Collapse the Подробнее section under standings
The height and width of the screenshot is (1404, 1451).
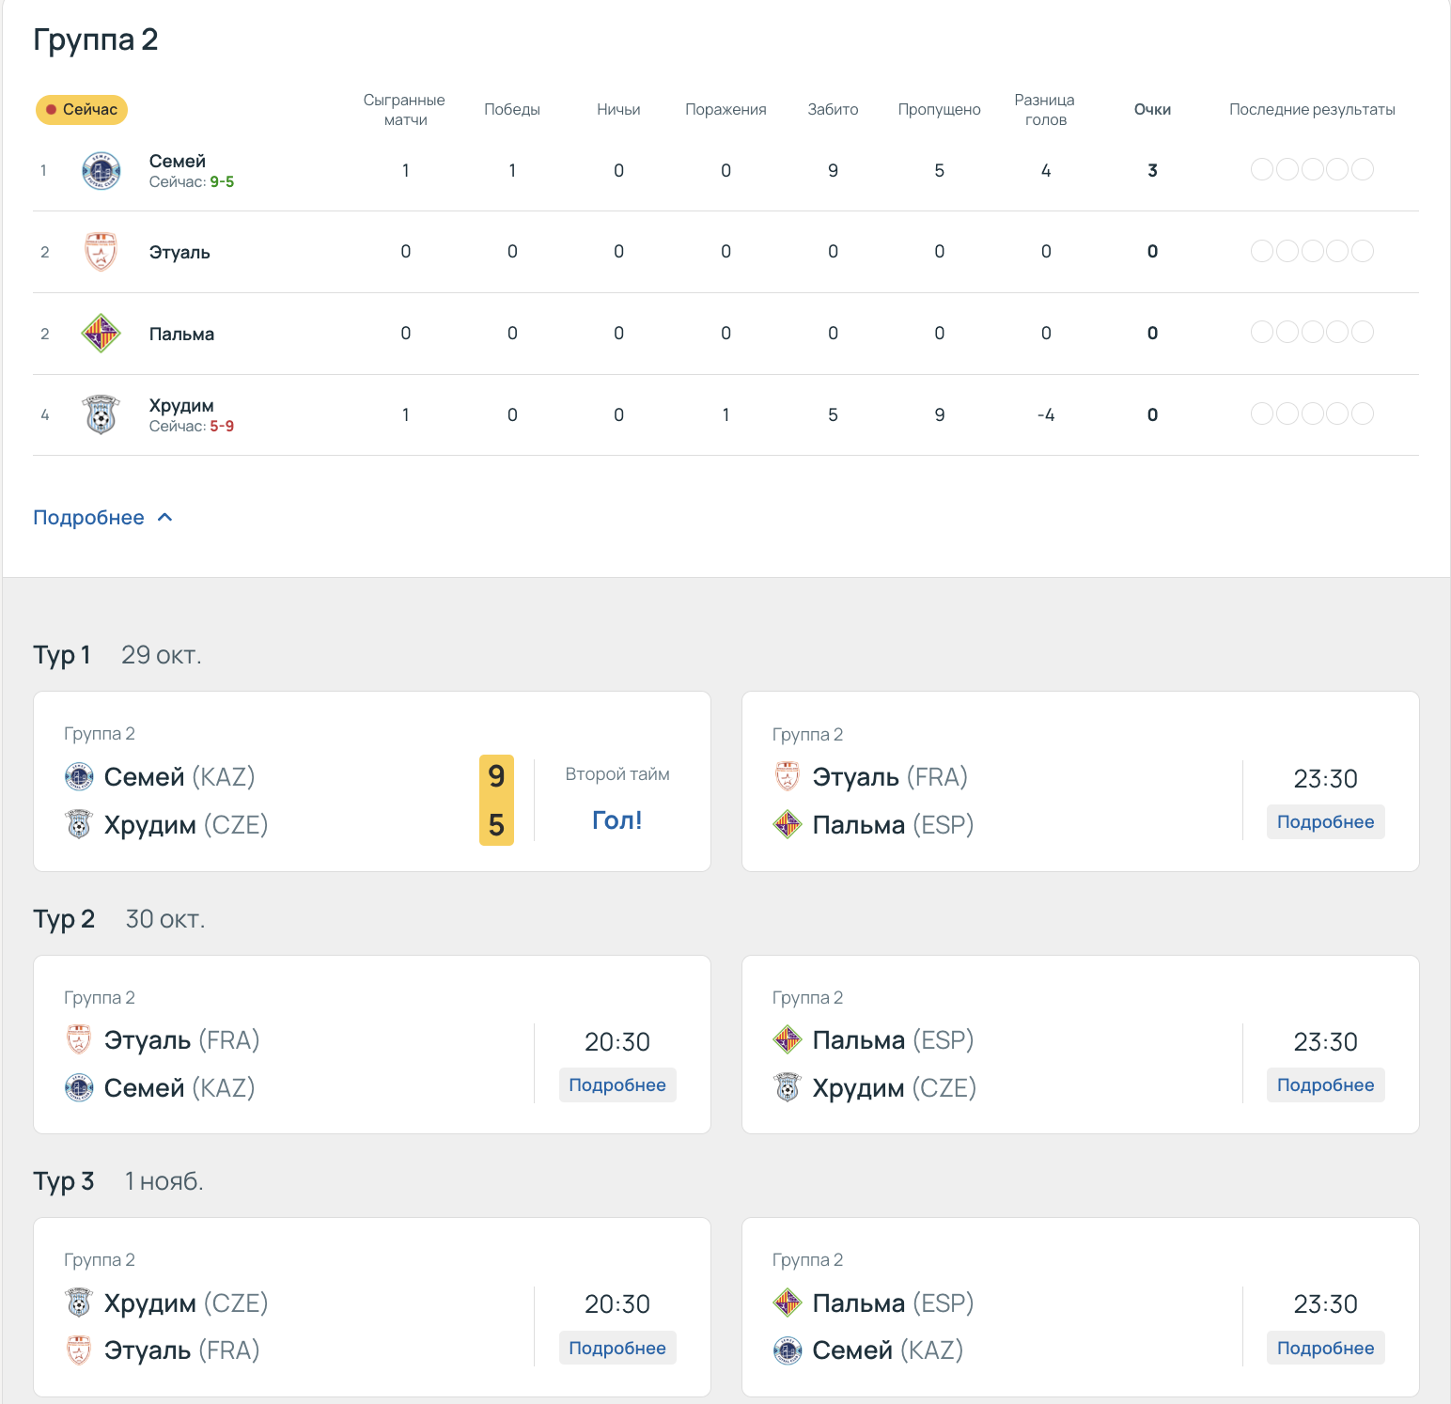pos(89,518)
